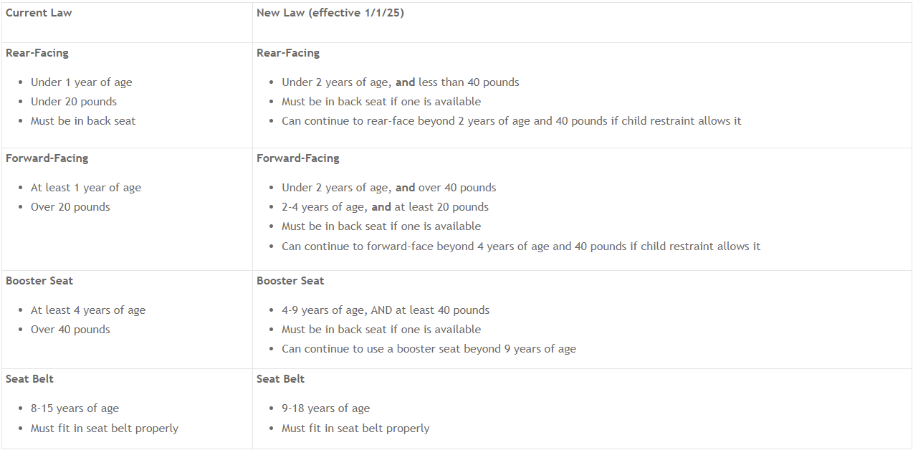
Task: Click the "9-18 years of age" bullet
Action: coord(325,408)
